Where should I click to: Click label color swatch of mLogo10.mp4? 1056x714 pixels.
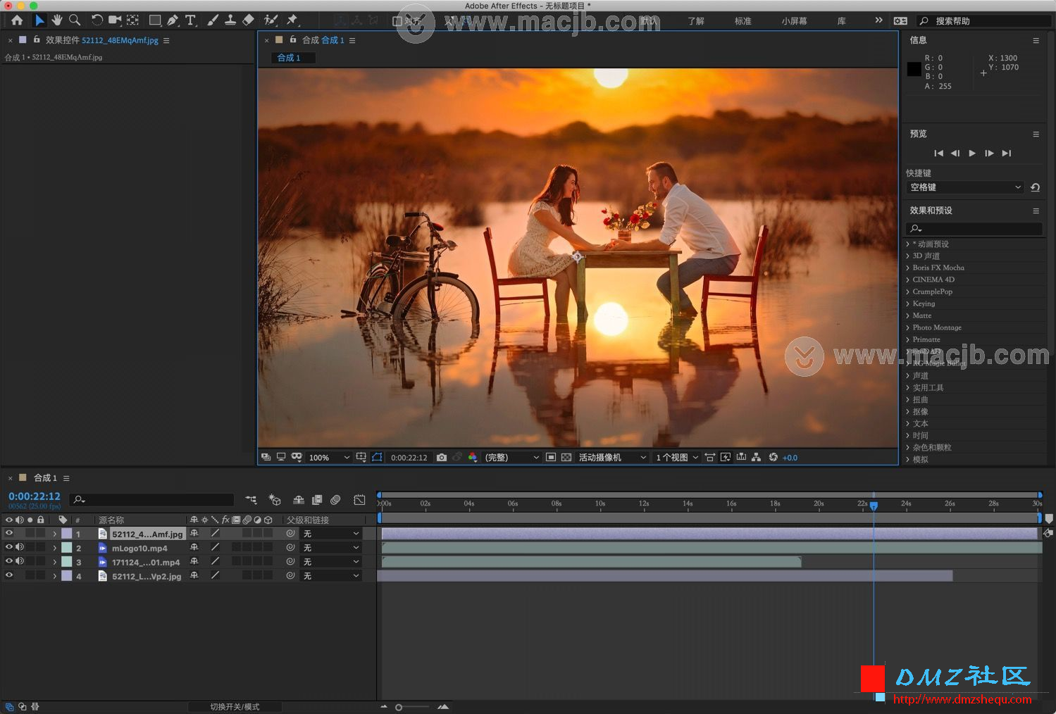66,548
